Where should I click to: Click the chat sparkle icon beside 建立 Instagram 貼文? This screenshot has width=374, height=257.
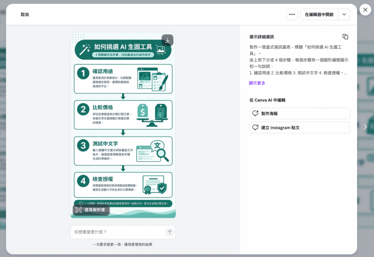click(255, 127)
